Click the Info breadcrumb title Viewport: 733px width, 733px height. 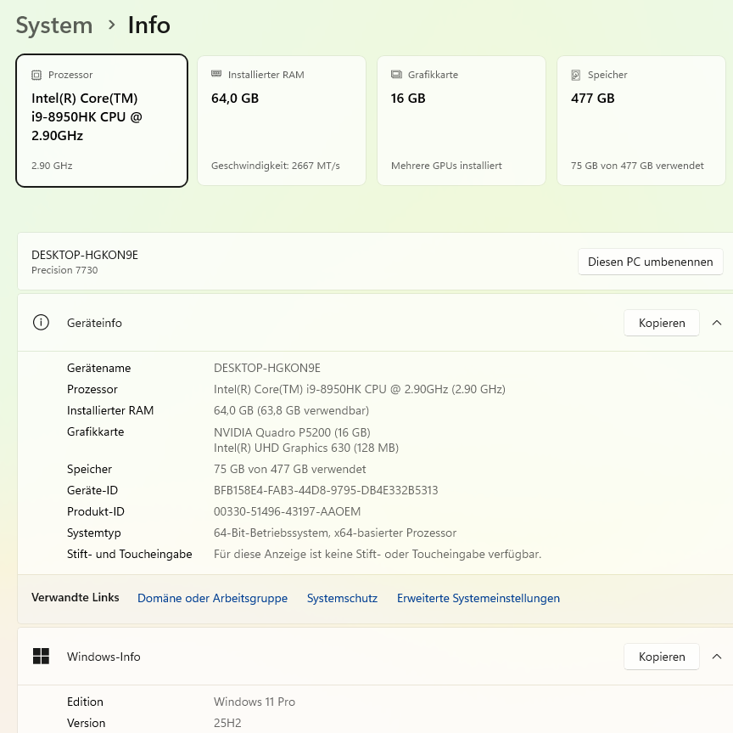pos(149,25)
